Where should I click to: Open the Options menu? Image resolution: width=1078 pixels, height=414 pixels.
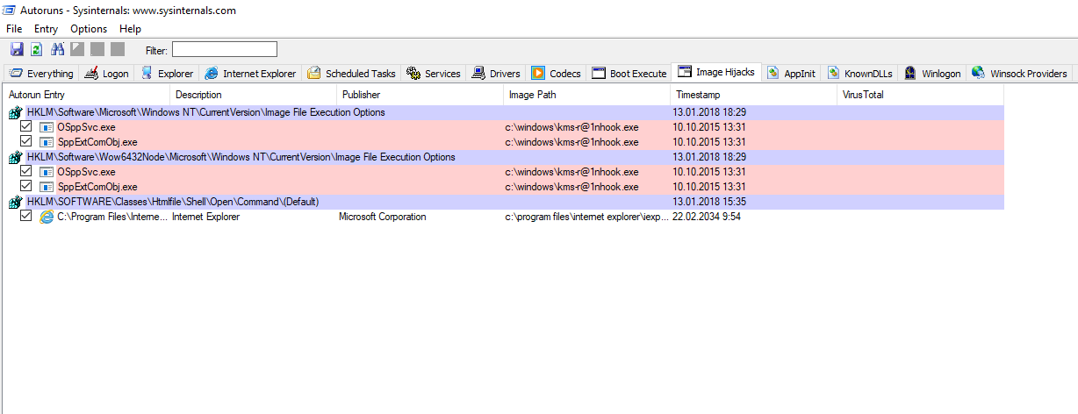89,29
